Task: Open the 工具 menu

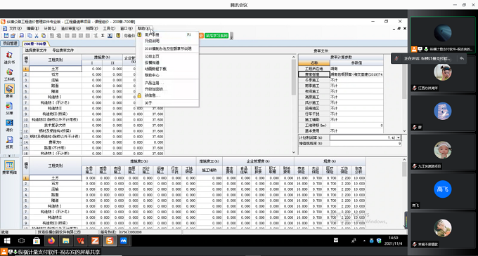Action: click(109, 28)
